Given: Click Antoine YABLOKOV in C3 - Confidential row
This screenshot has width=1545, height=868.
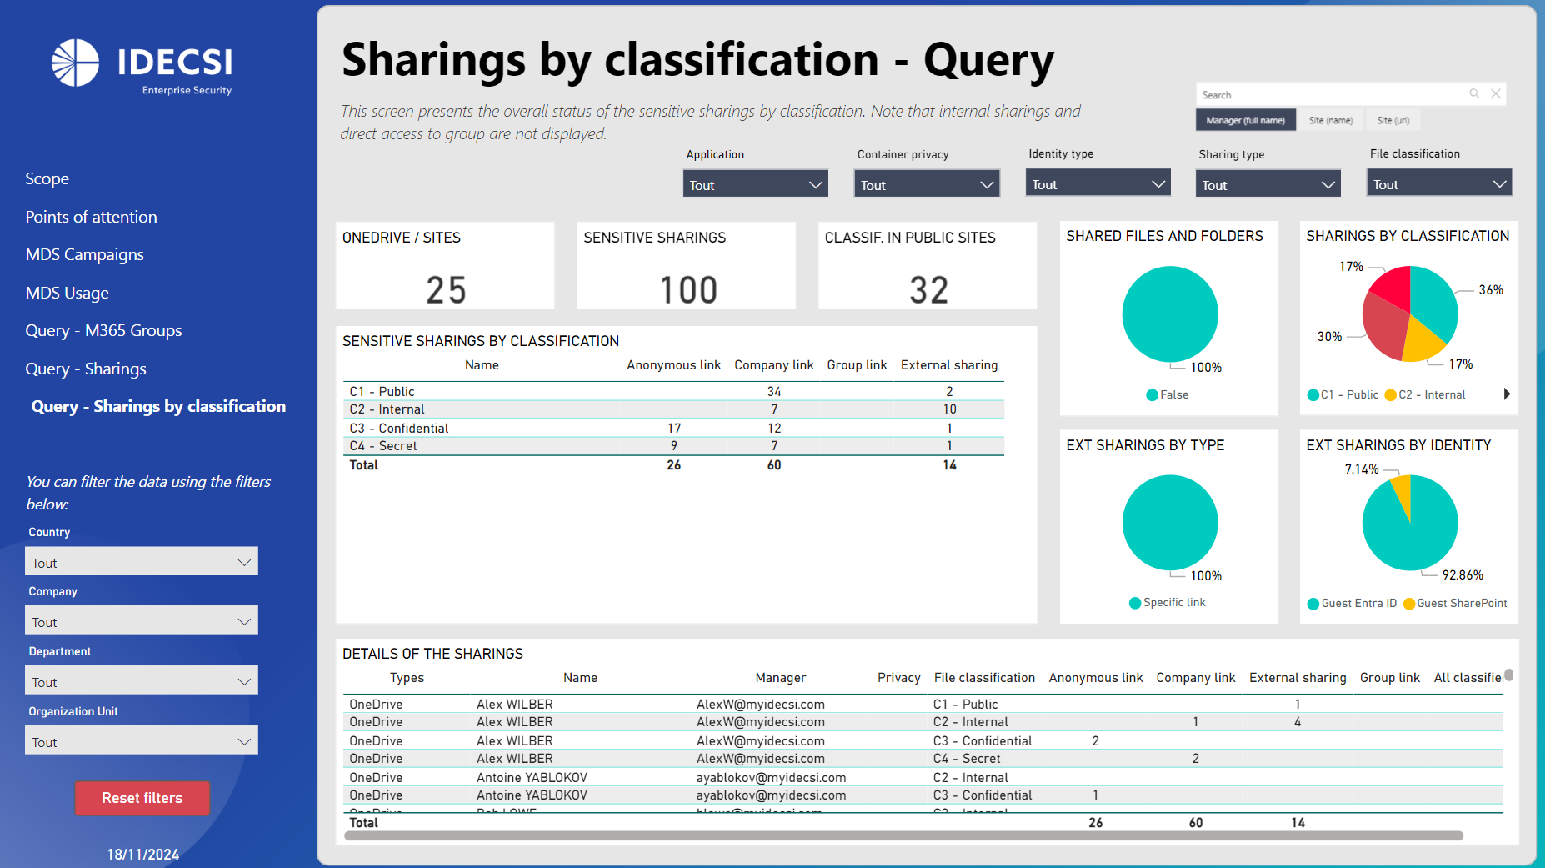Looking at the screenshot, I should pyautogui.click(x=532, y=795).
